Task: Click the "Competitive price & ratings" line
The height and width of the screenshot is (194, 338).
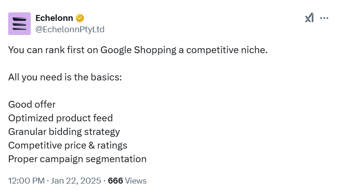Action: click(68, 145)
